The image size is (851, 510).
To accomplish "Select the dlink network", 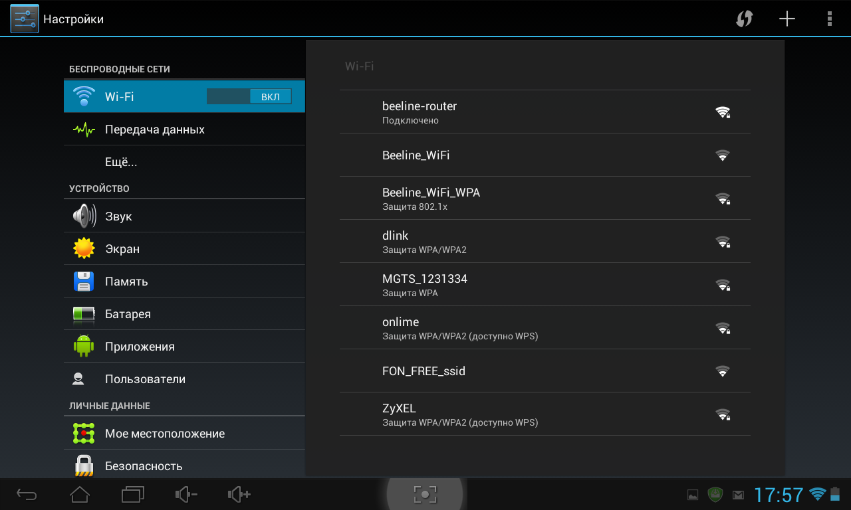I will click(545, 242).
